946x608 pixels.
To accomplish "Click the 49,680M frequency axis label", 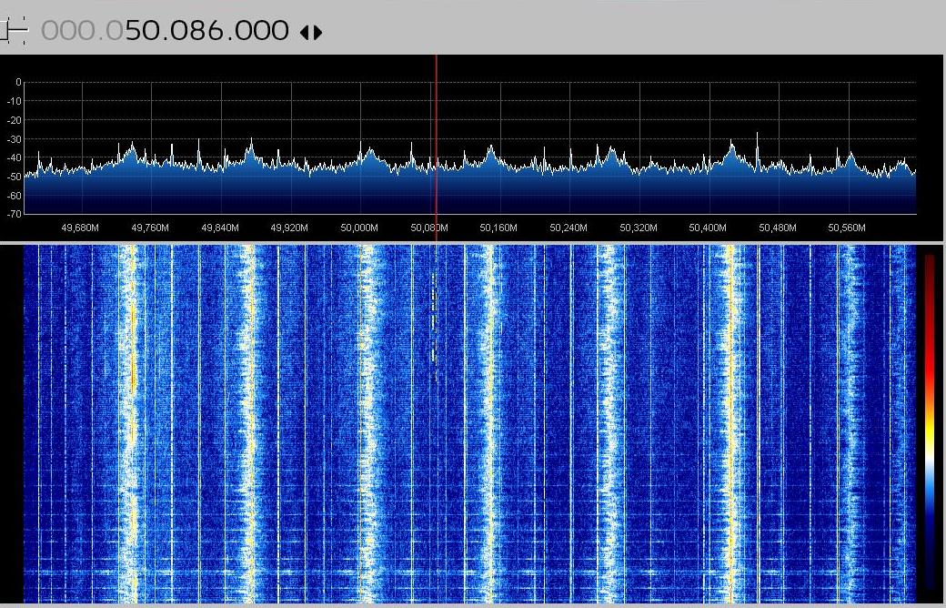I will [80, 228].
